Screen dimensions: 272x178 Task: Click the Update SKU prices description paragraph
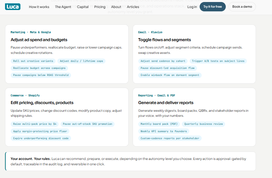click(66, 113)
